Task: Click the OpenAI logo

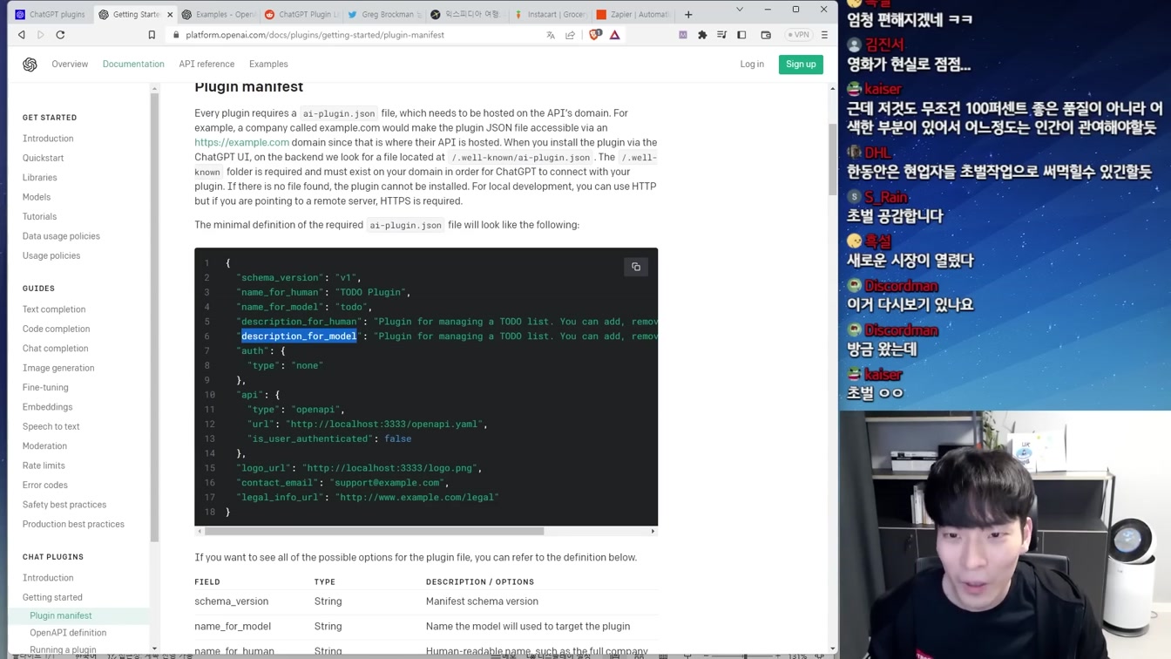Action: [30, 65]
